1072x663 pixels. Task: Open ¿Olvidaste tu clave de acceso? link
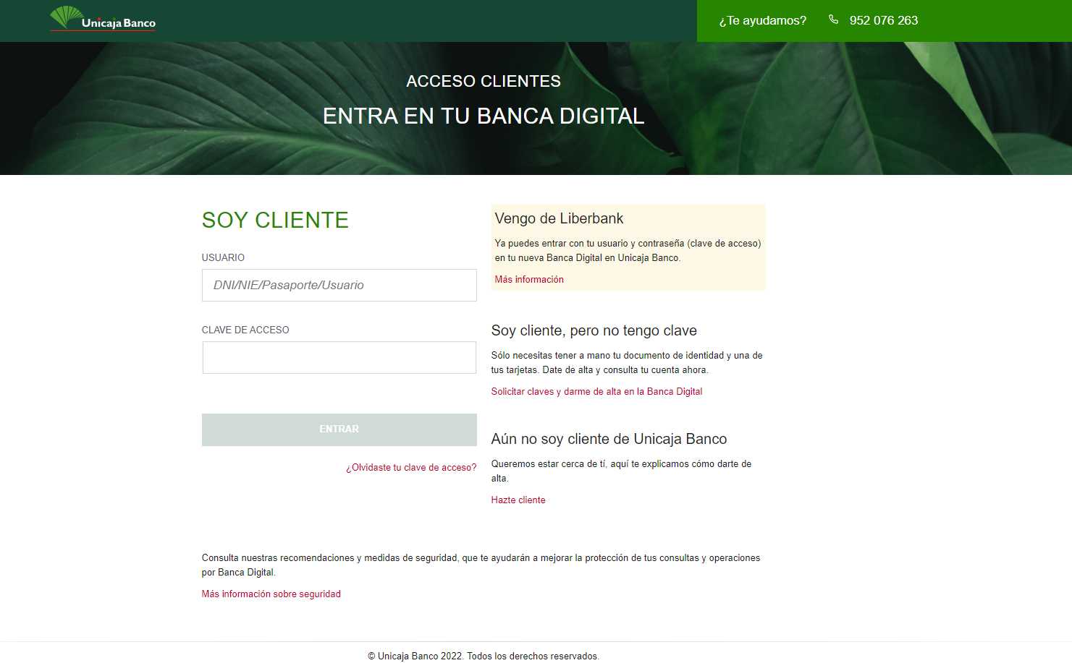(410, 467)
